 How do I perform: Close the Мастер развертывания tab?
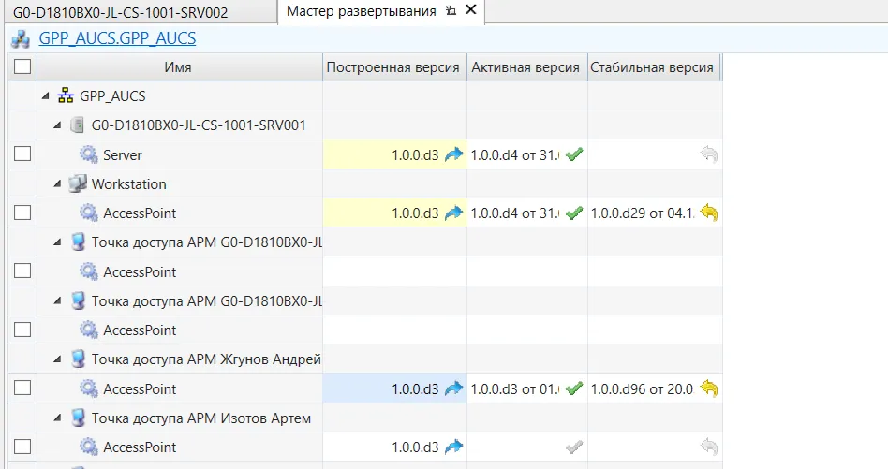coord(470,10)
